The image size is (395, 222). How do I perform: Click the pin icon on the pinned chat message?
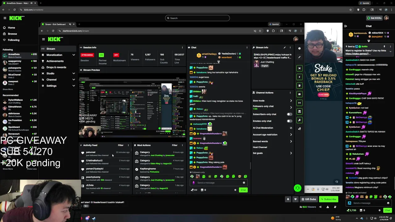pos(384,47)
